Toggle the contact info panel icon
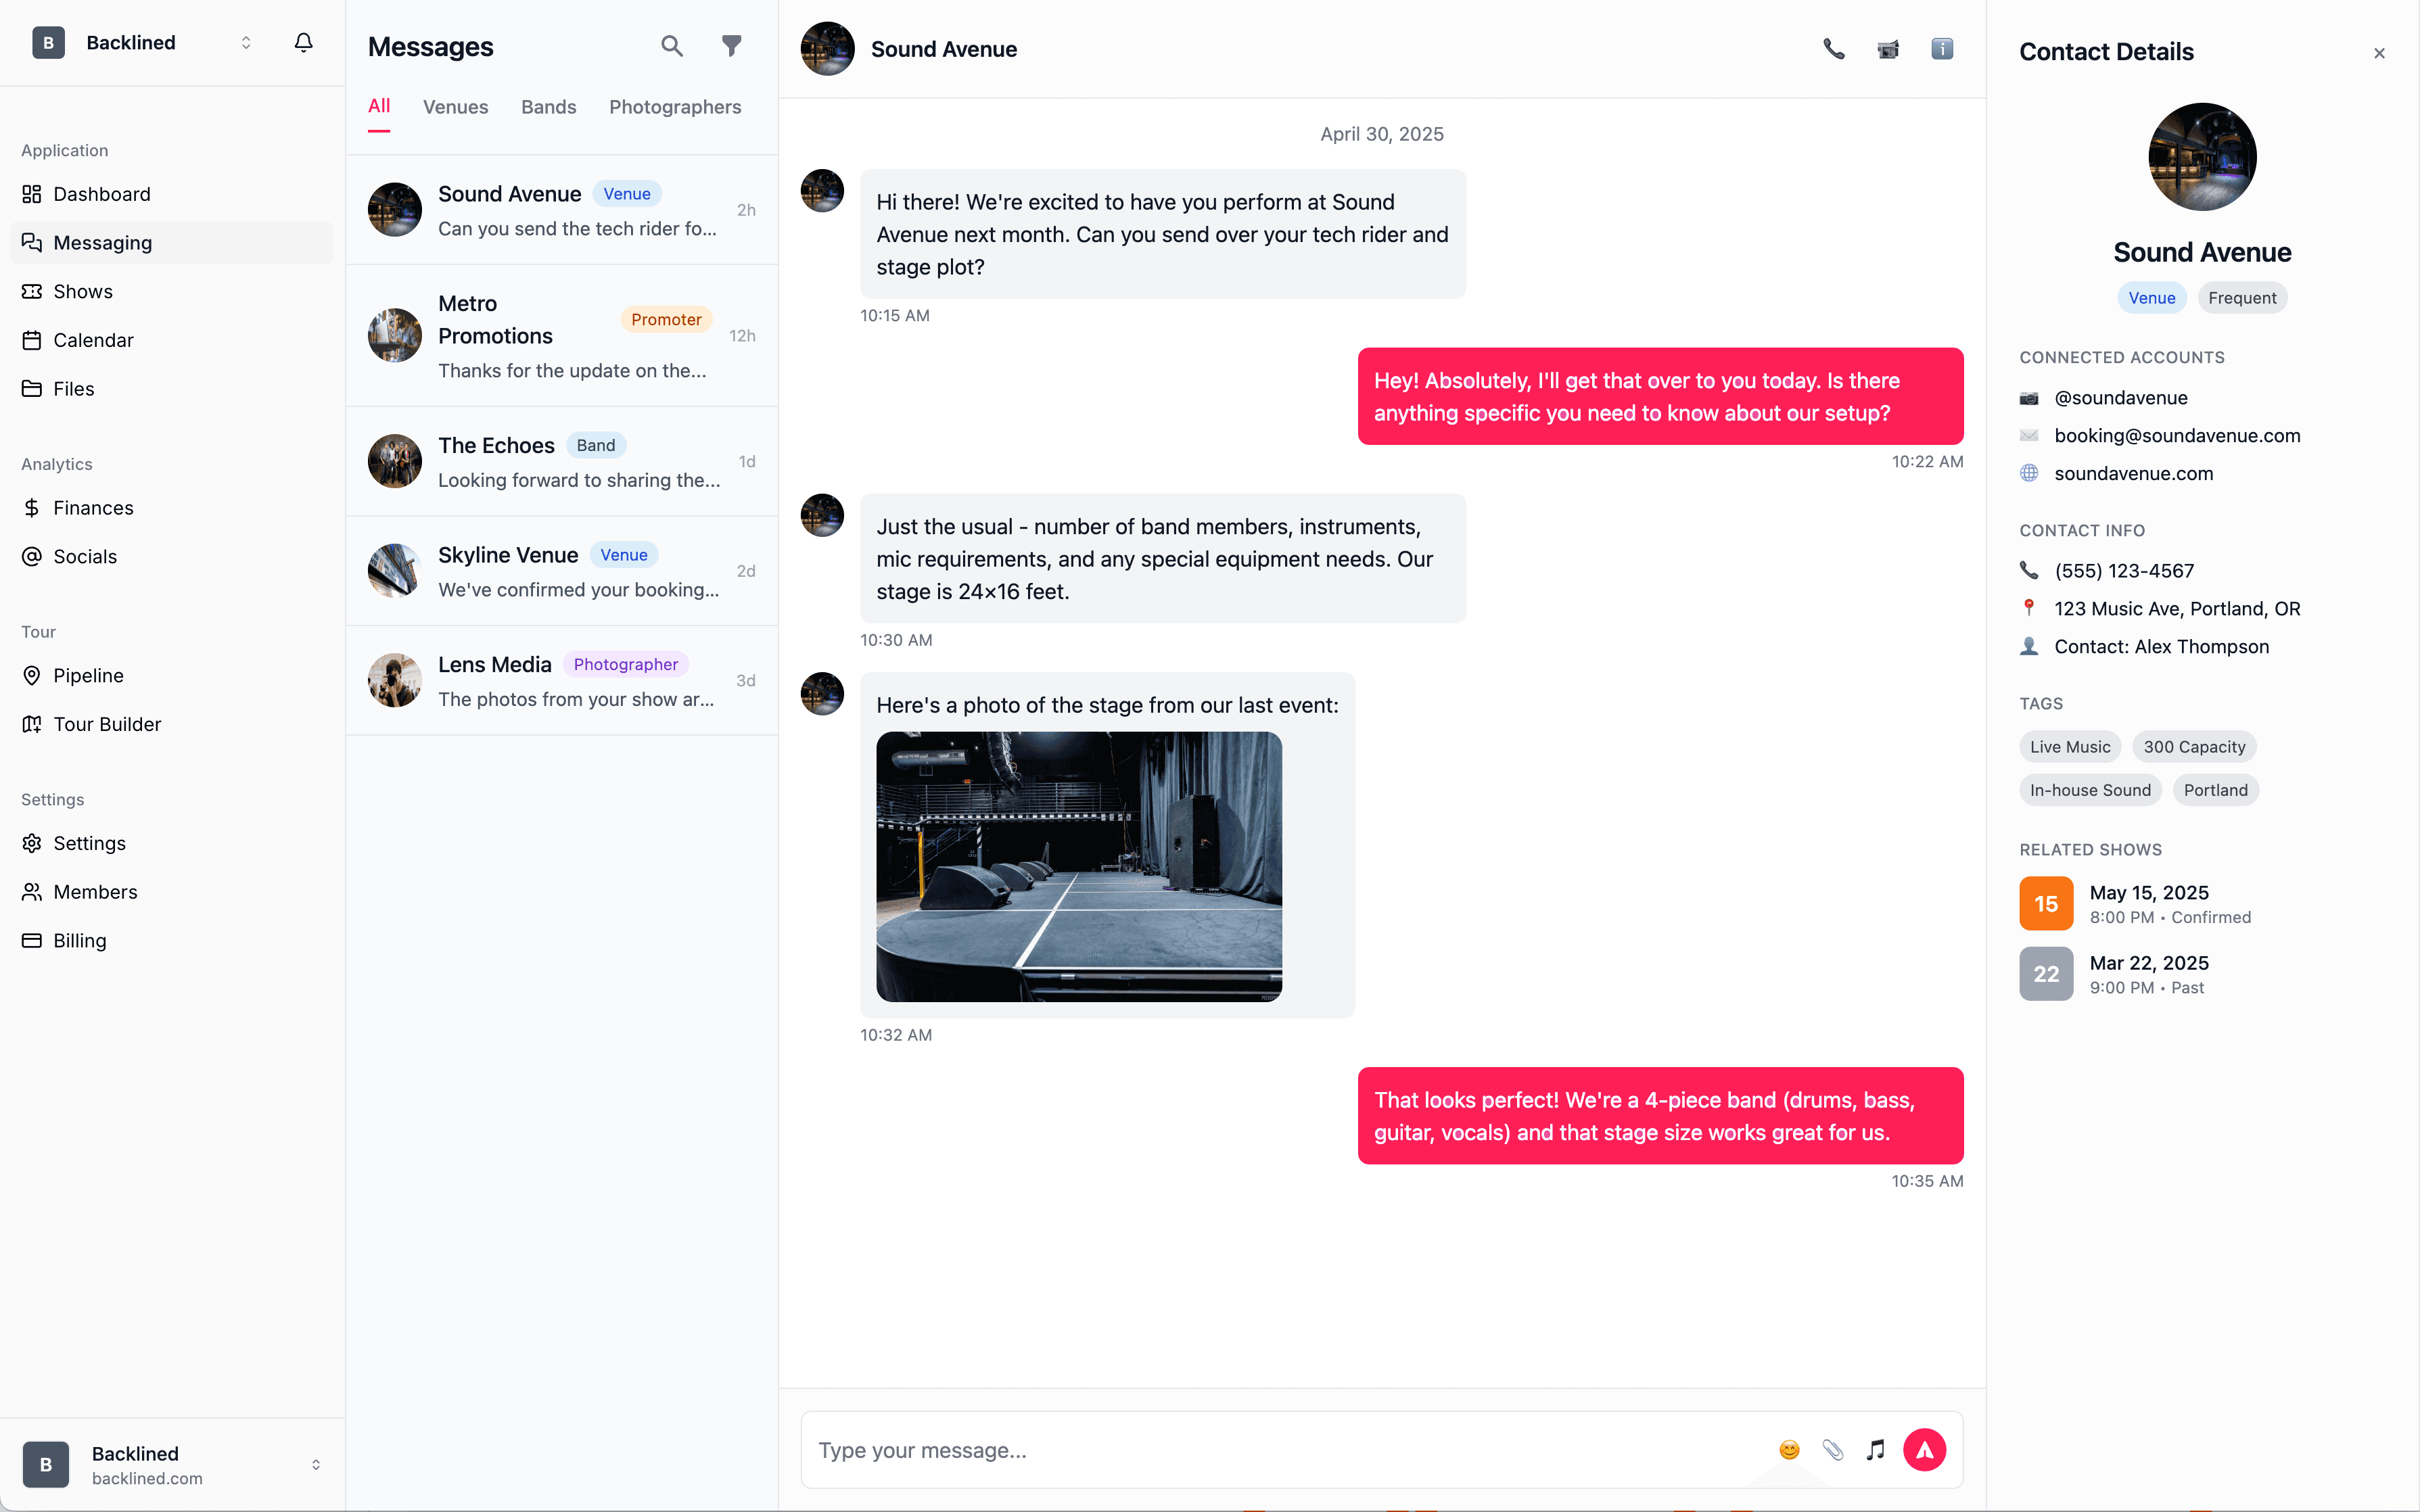Viewport: 2420px width, 1512px height. coord(1942,49)
